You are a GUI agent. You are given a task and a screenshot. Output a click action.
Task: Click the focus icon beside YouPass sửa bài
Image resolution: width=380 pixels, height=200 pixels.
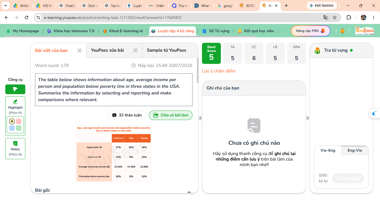pos(135,50)
